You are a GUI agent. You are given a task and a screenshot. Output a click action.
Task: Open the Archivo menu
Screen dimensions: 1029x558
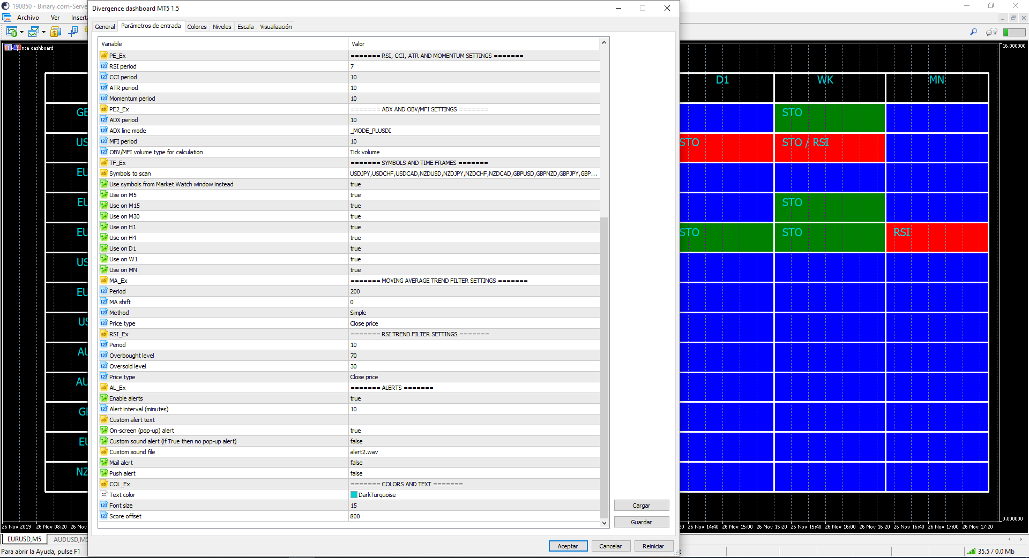pyautogui.click(x=28, y=18)
